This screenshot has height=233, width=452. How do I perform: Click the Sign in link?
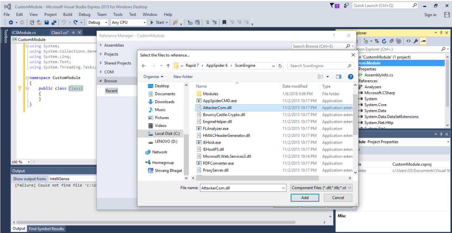[430, 15]
